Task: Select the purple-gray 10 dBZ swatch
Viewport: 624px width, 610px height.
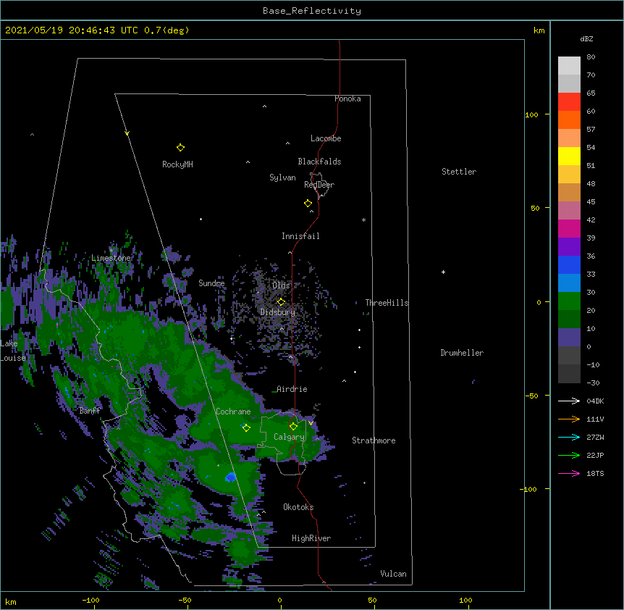Action: pos(569,338)
